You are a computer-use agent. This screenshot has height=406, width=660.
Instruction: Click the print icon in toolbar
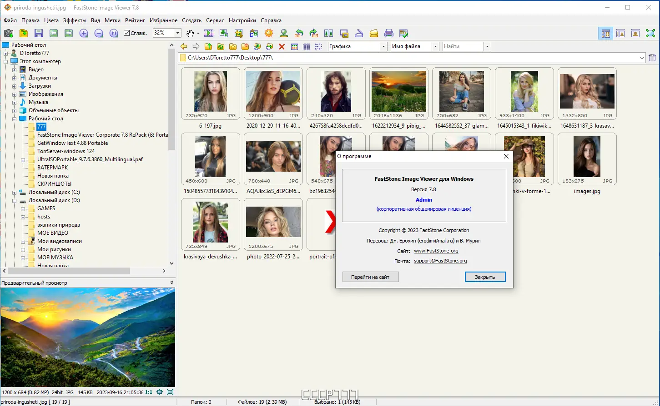click(388, 33)
